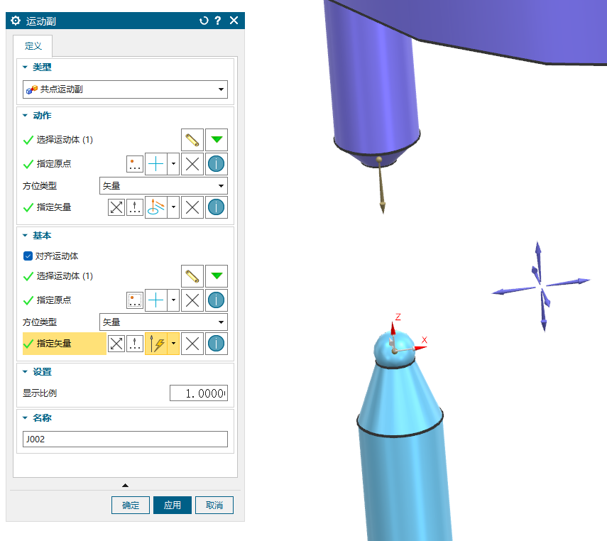Click info icon beside 指定矢量 in 动作 section
The height and width of the screenshot is (541, 607).
pos(217,207)
